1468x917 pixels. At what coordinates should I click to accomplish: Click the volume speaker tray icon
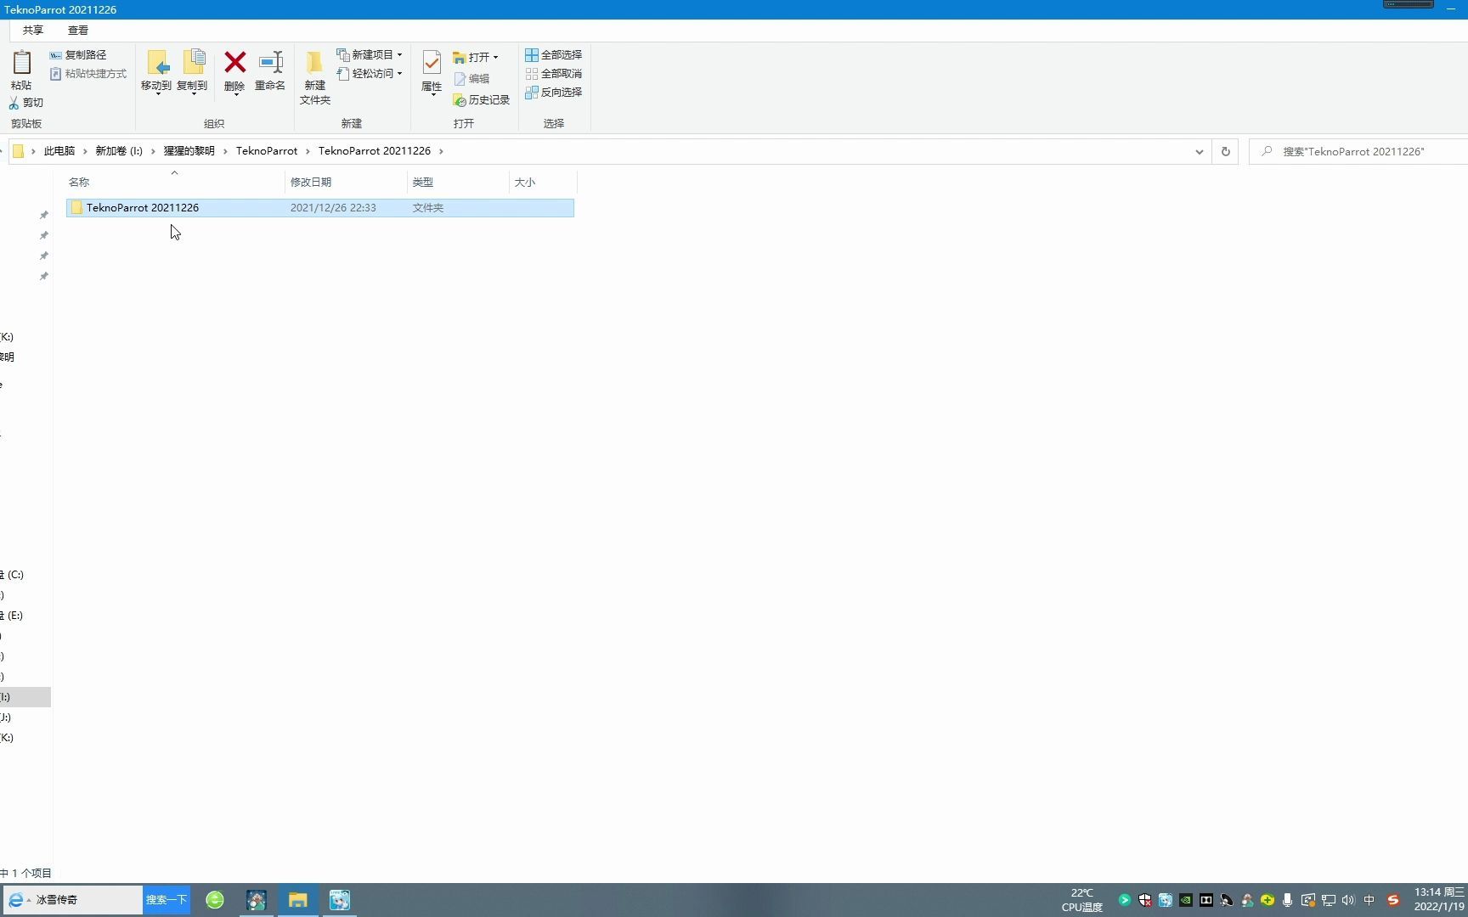pos(1348,900)
